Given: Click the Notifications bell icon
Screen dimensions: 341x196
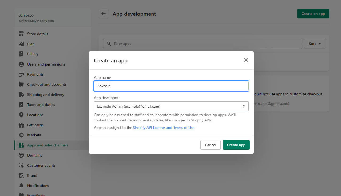Looking at the screenshot, I should 21,186.
